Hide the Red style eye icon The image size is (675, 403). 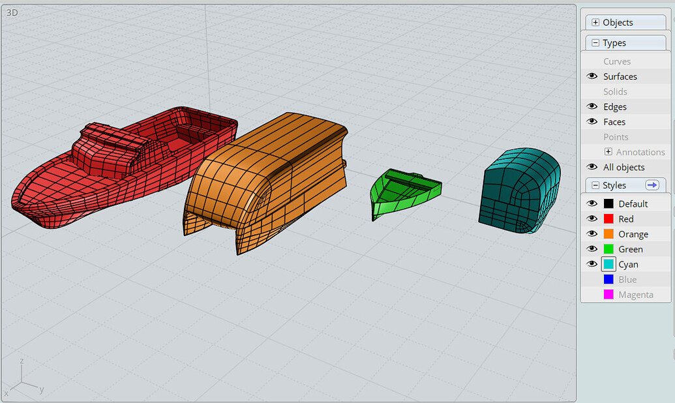(592, 218)
